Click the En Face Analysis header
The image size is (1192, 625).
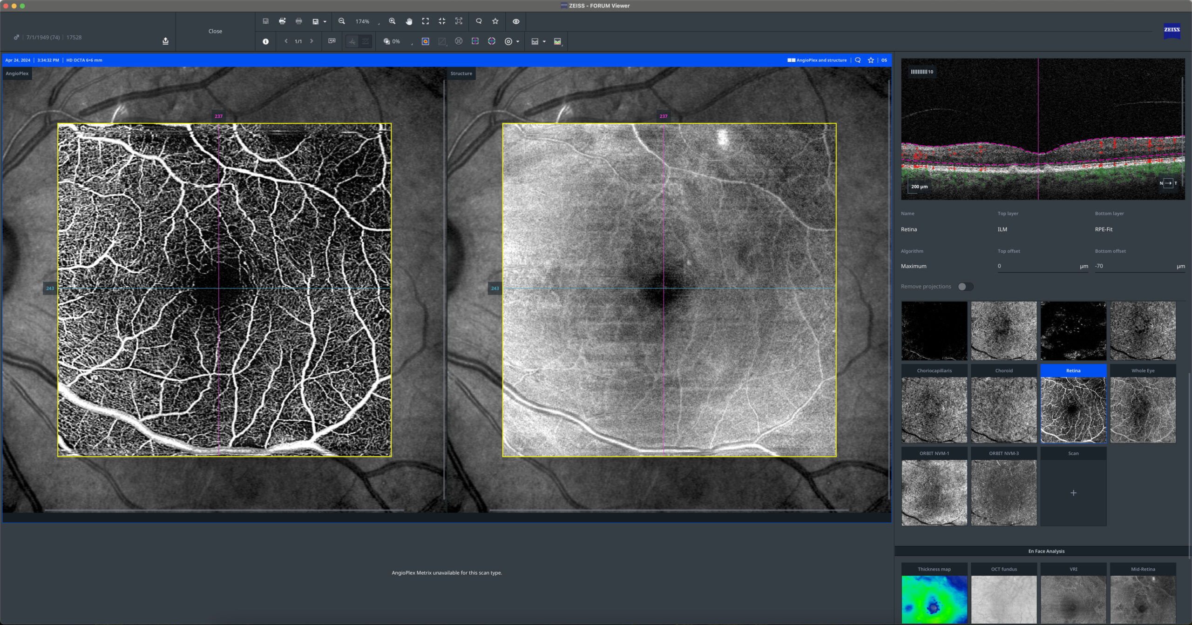1046,551
